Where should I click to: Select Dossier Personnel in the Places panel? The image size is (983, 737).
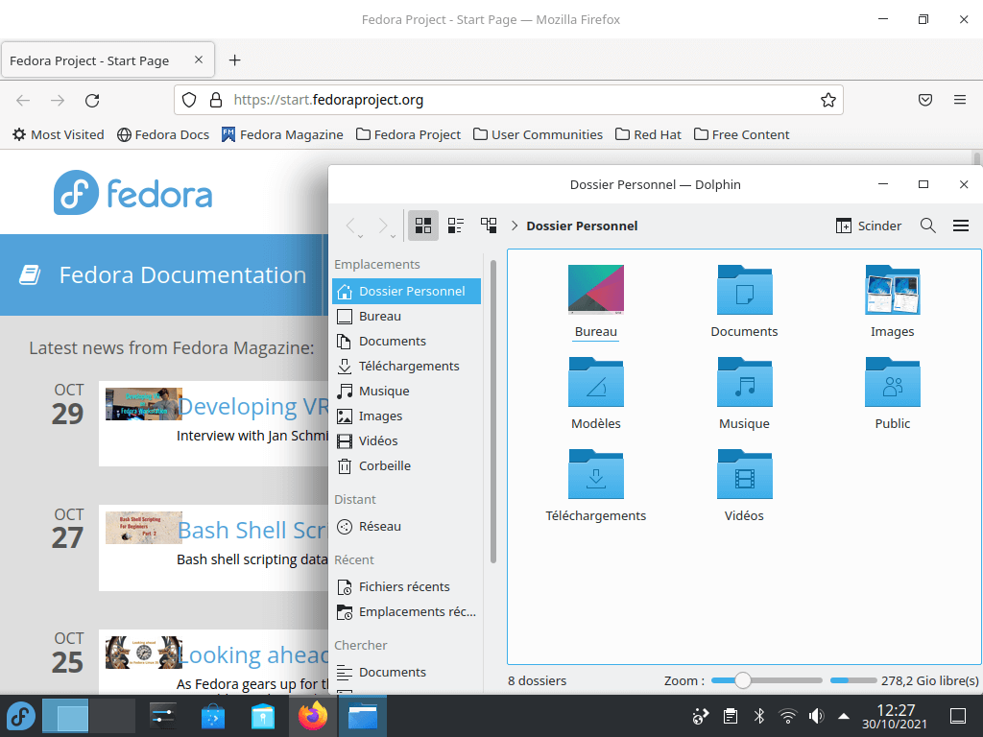pyautogui.click(x=406, y=292)
